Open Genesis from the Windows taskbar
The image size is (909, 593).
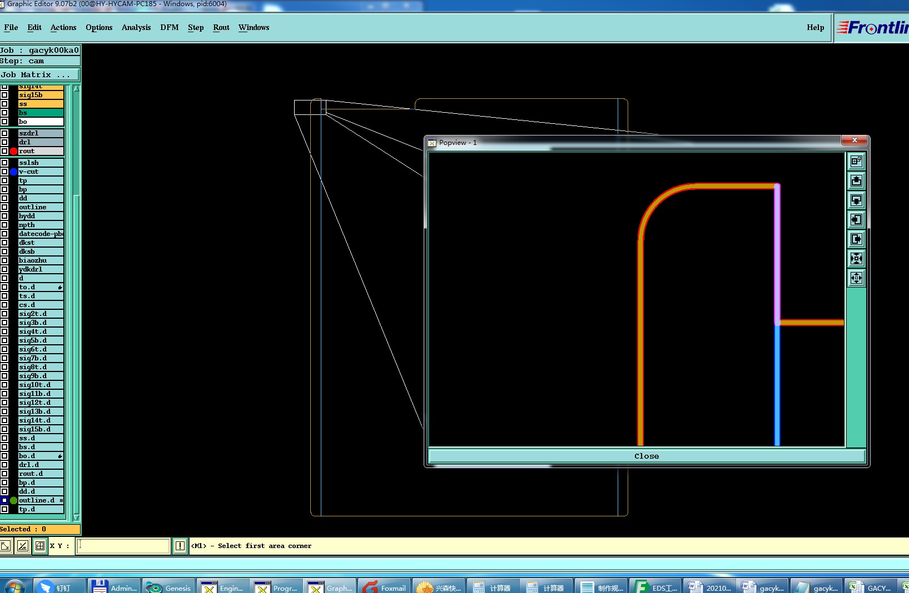[169, 587]
